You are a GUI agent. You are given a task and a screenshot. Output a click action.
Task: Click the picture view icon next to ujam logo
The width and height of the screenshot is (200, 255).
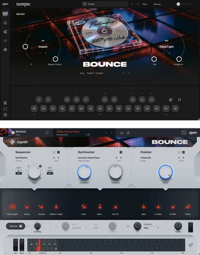(184, 132)
